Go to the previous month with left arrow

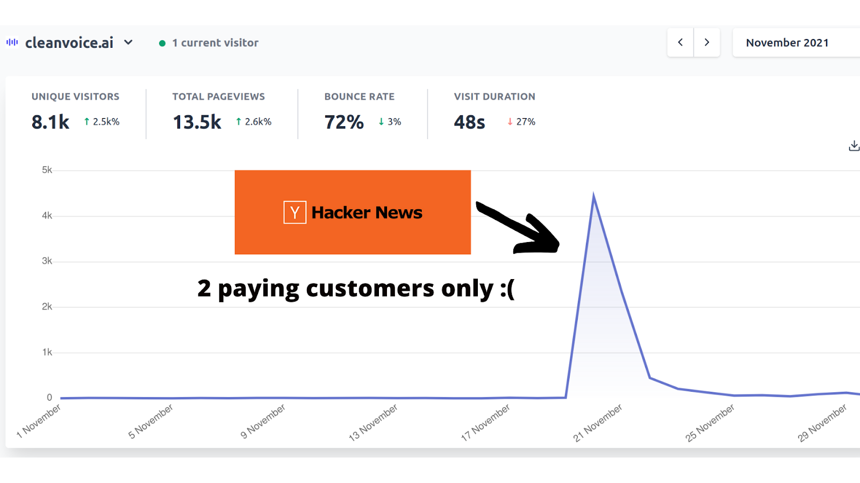(680, 42)
